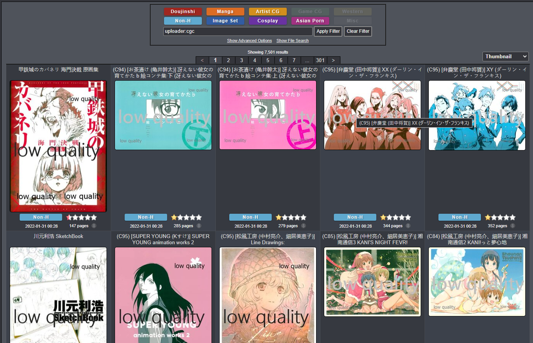Click torrent arrow icon beside 285 pages
This screenshot has height=343, width=533.
tap(199, 226)
